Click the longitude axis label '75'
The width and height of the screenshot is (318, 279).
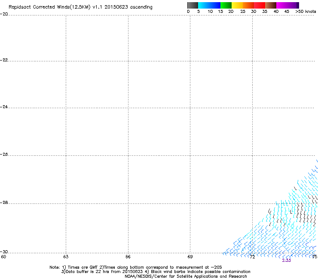coord(315,257)
